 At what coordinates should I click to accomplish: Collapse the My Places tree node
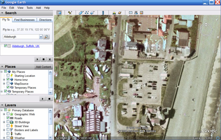tap(2, 72)
